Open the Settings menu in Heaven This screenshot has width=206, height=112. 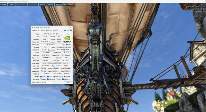pos(42,4)
